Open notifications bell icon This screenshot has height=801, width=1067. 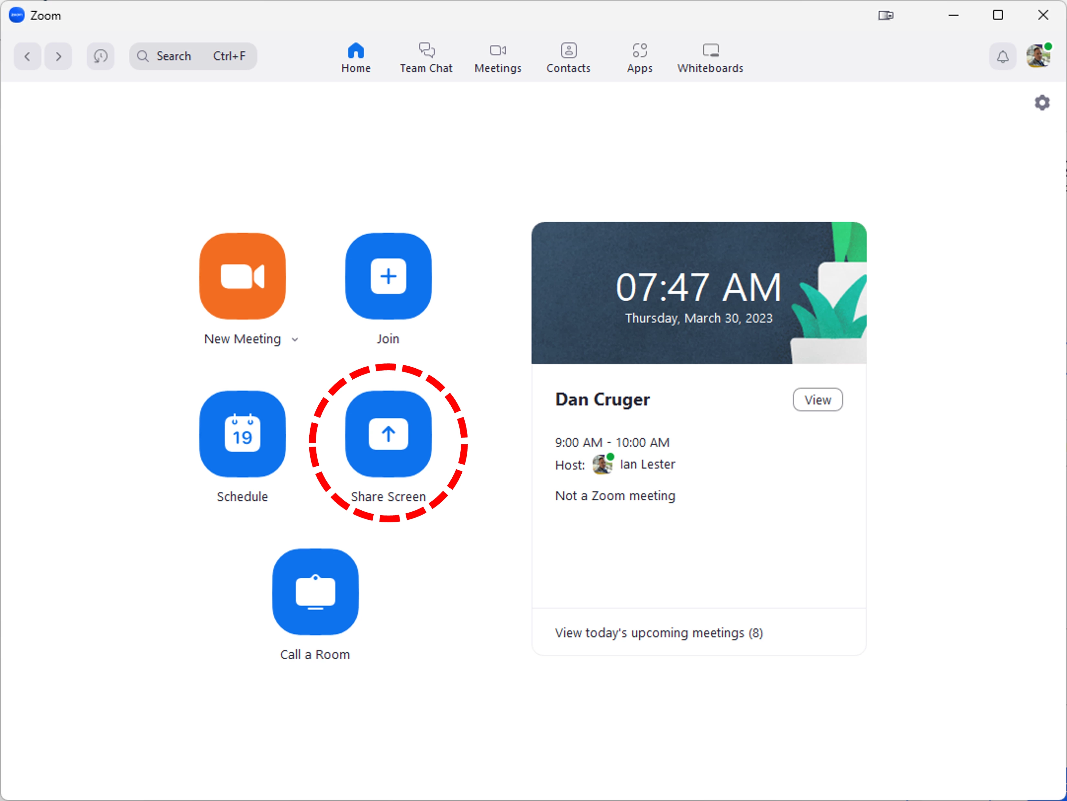point(1002,56)
